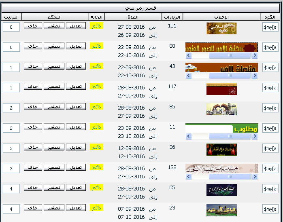Click the end date 26-09-2016
Screen dimensions: 283x222
pos(132,35)
